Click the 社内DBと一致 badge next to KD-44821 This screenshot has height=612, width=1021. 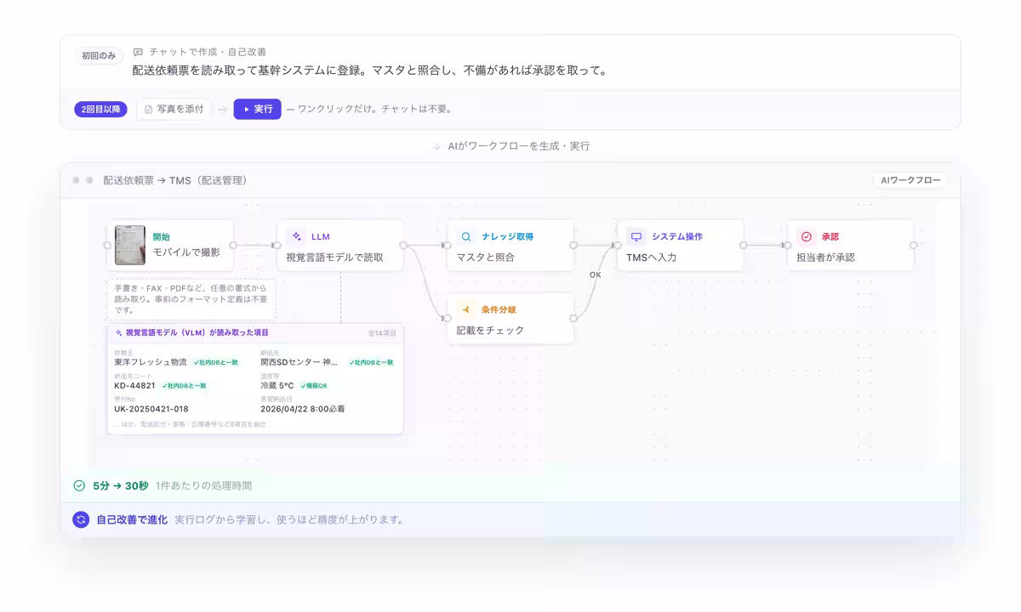click(x=185, y=385)
